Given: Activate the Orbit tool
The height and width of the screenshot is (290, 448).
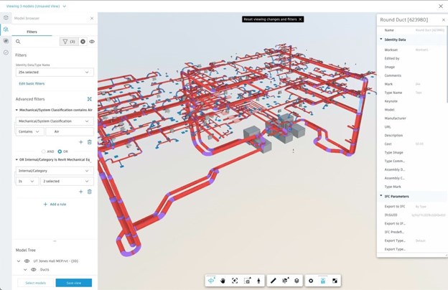Looking at the screenshot, I should (x=211, y=281).
